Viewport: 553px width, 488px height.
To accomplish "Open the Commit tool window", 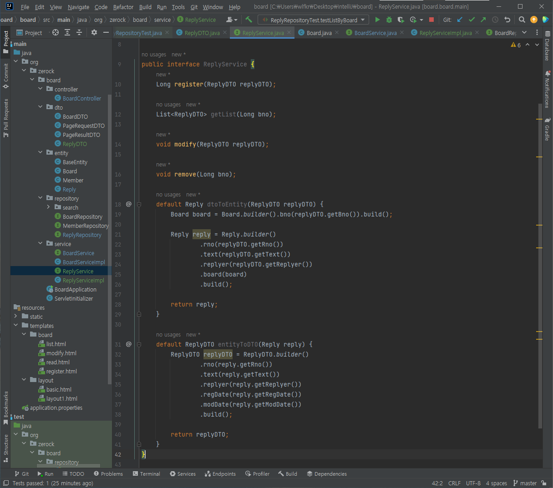I will [x=6, y=75].
